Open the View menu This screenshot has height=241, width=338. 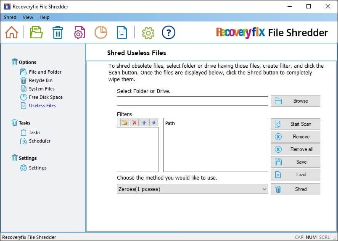(28, 17)
